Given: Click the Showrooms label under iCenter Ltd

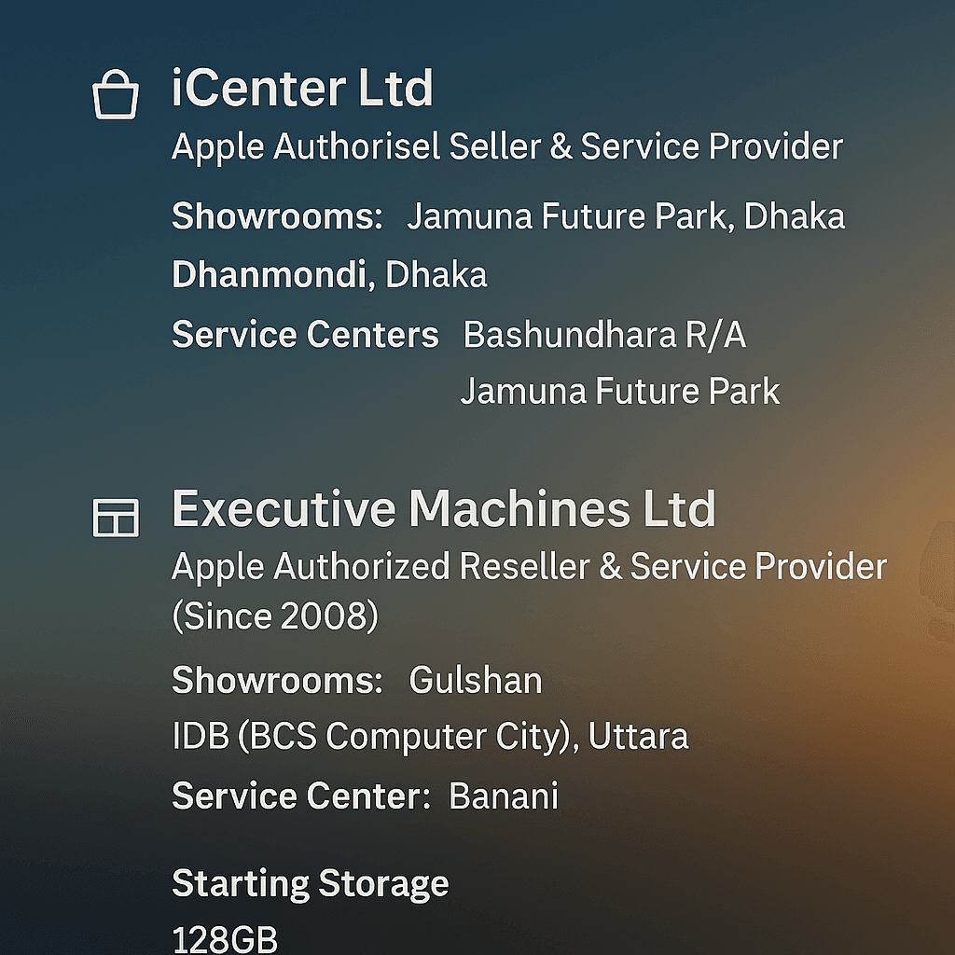Looking at the screenshot, I should click(x=277, y=217).
